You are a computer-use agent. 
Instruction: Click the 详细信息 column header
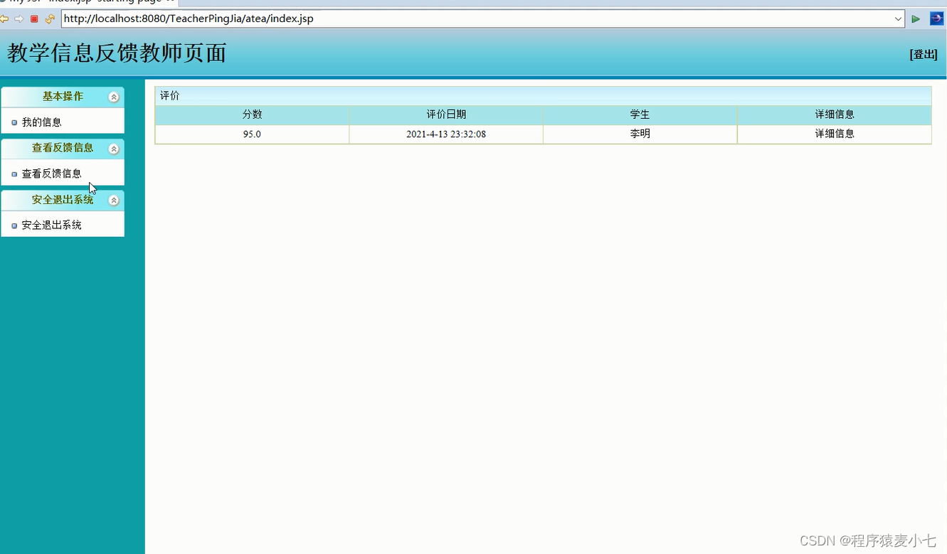[x=835, y=114]
